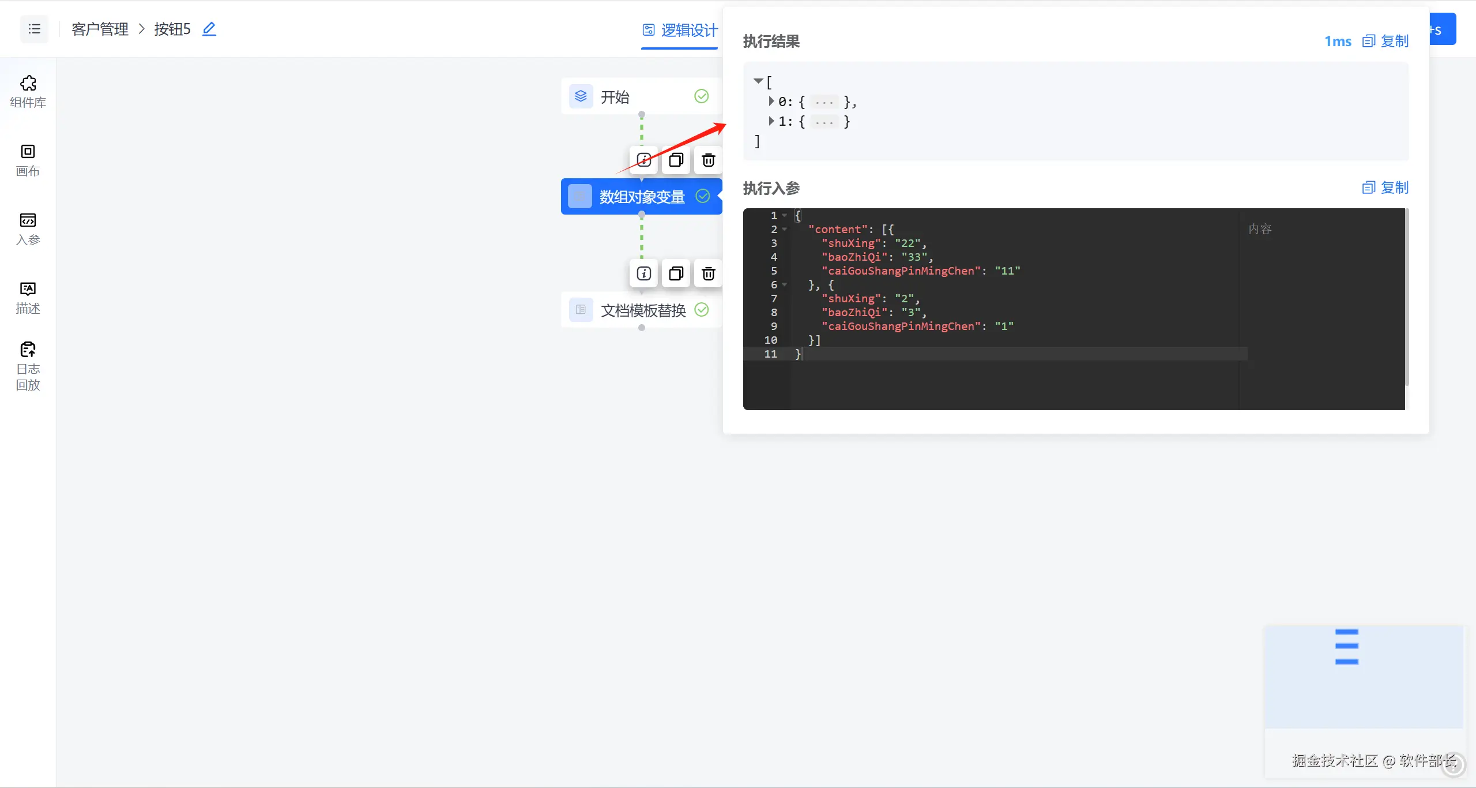This screenshot has width=1476, height=788.
Task: Open the 描述 description panel
Action: tap(28, 297)
